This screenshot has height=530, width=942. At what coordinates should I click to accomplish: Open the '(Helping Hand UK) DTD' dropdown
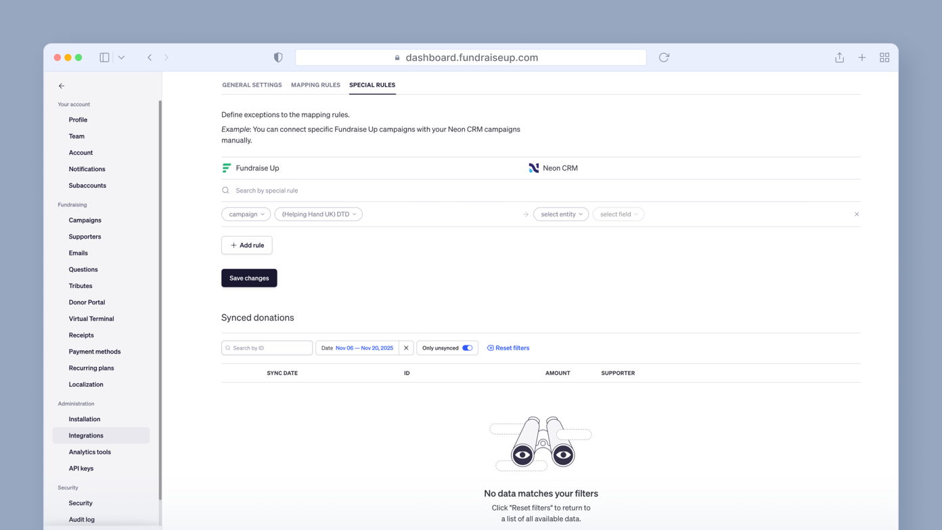click(x=318, y=214)
